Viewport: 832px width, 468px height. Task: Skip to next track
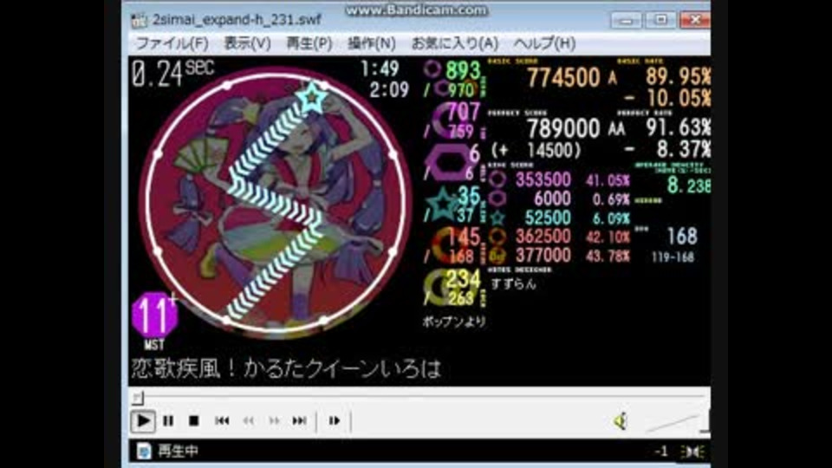coord(299,421)
